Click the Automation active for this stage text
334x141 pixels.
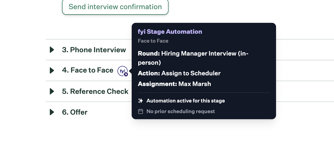pos(186,101)
